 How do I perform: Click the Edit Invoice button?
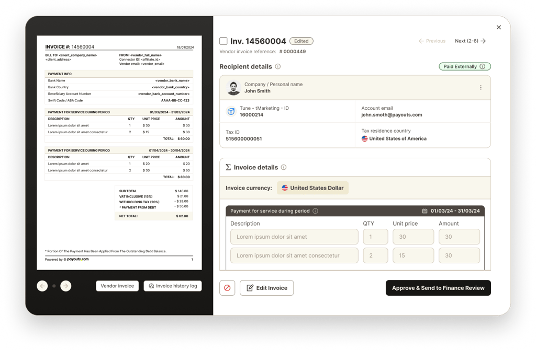(x=266, y=288)
